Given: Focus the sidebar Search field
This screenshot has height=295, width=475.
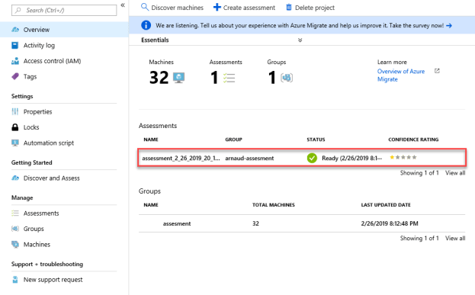Looking at the screenshot, I should [64, 11].
